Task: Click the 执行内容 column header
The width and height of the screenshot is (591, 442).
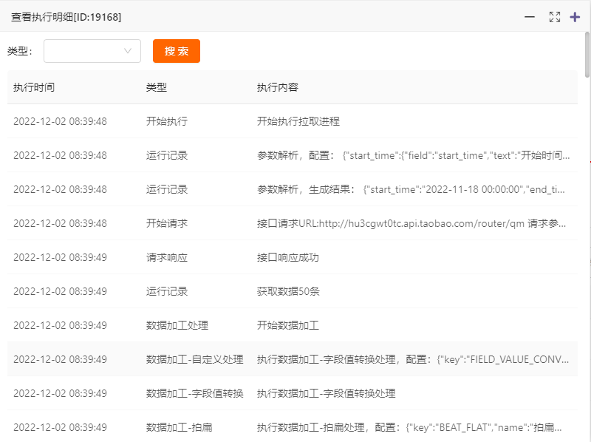Action: [279, 86]
